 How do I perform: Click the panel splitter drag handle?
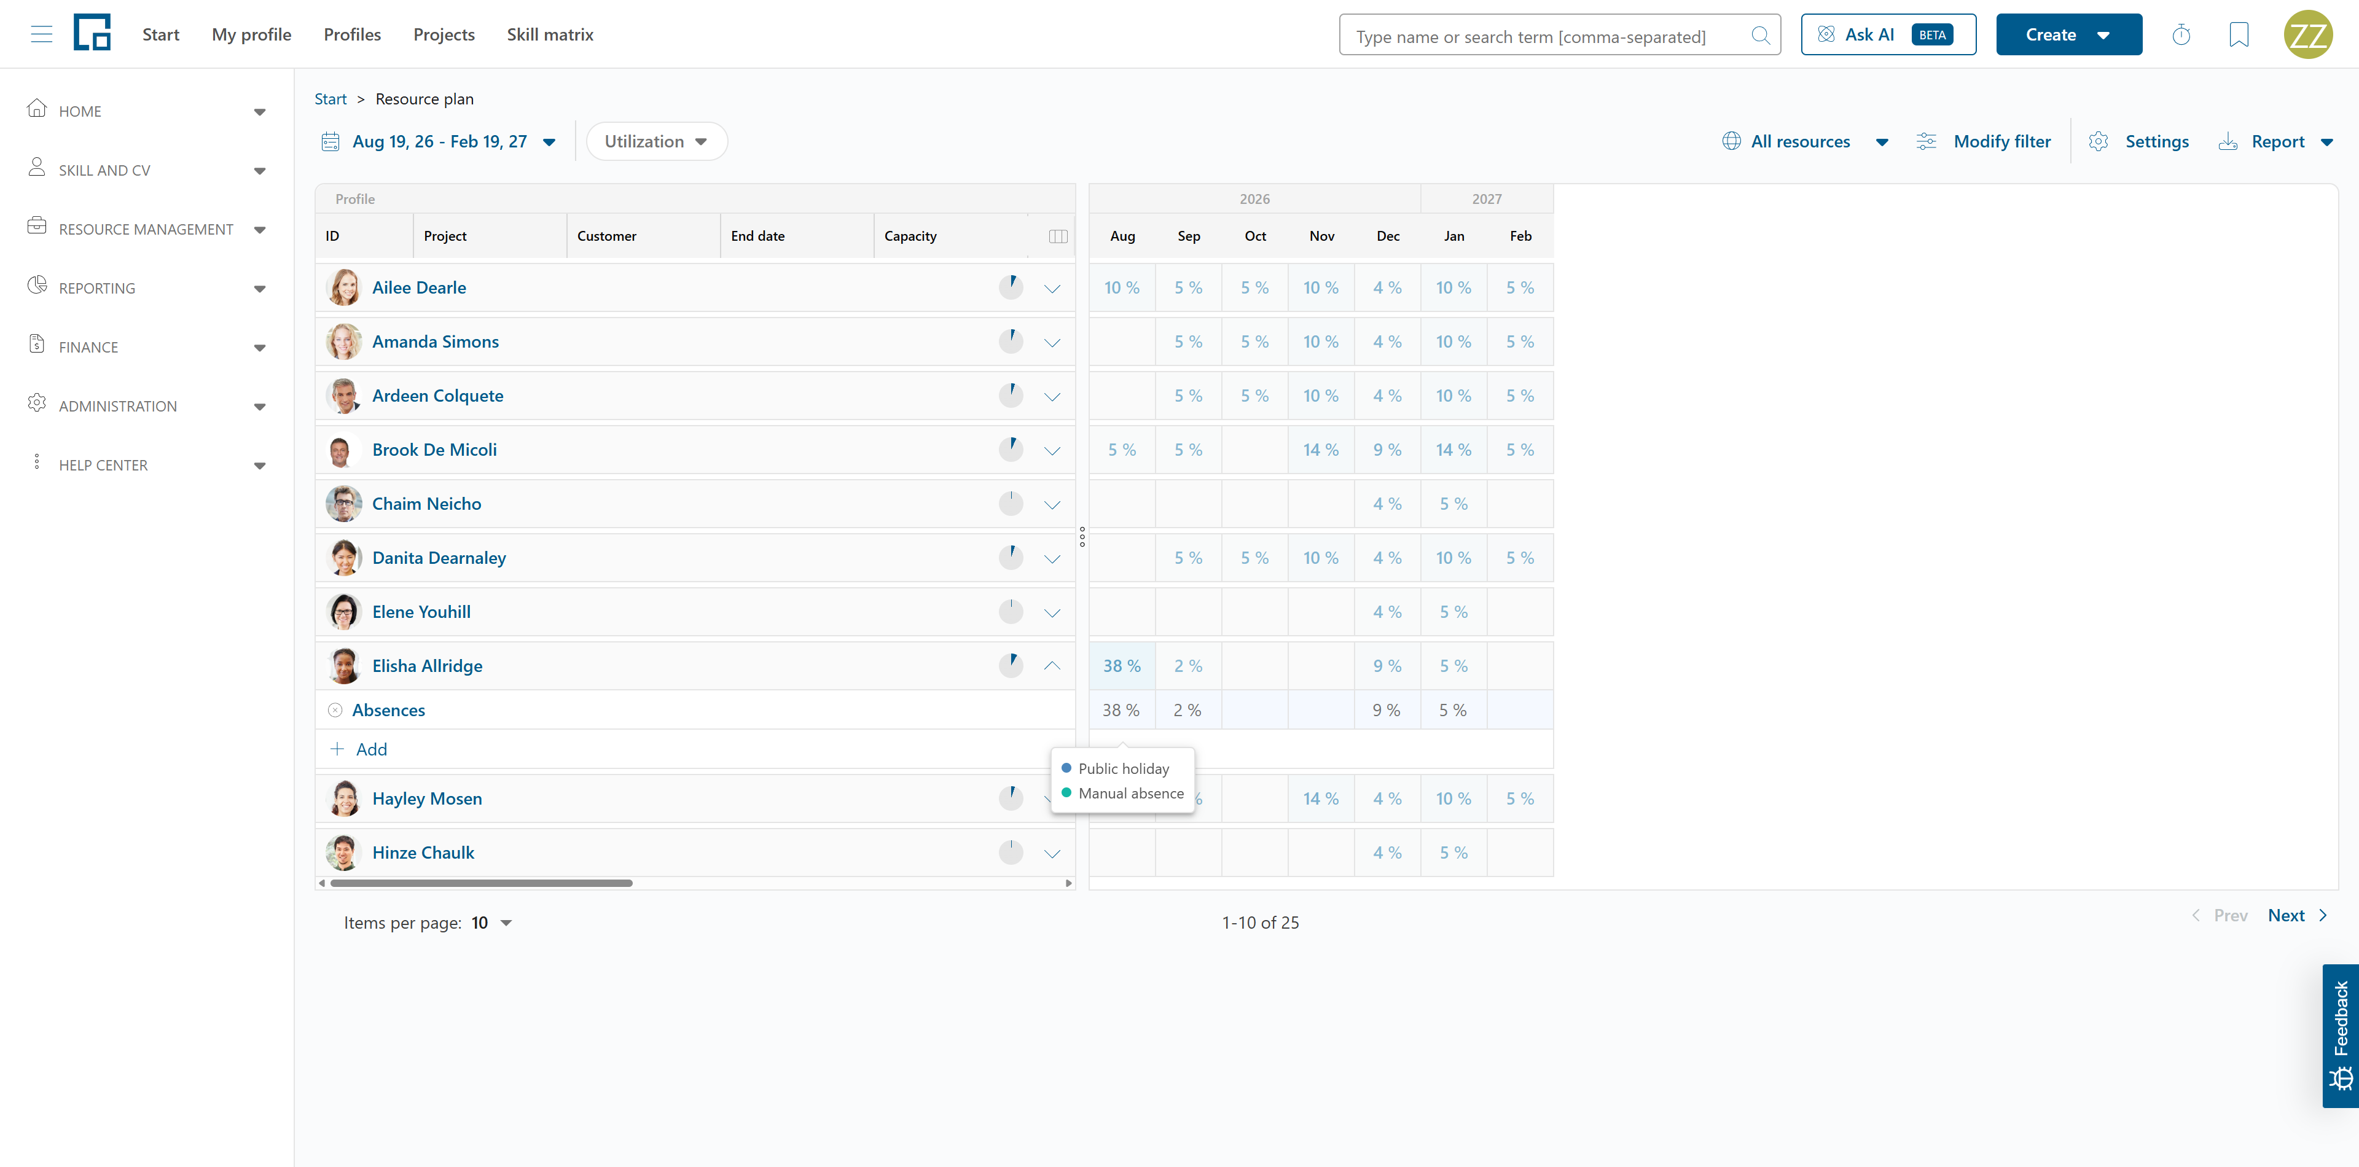pyautogui.click(x=1081, y=536)
